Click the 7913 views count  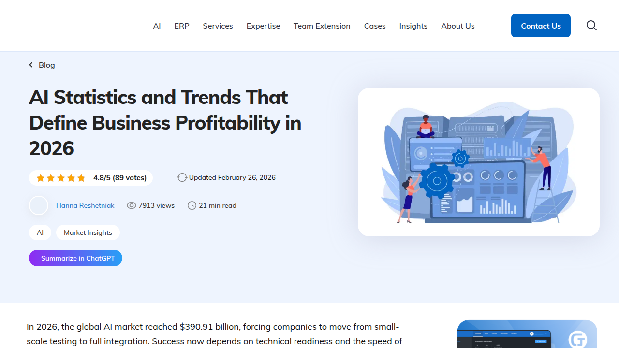[x=157, y=205]
